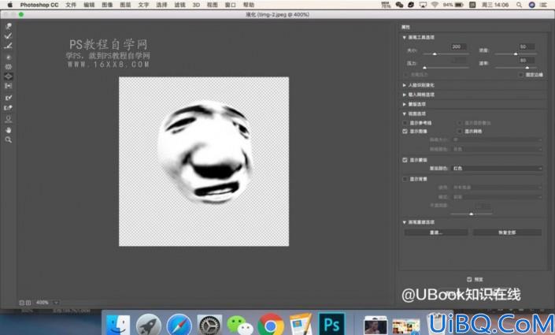Collapse the 画笔重建选项 section
Viewport: 555px width, 335px height.
coord(404,222)
